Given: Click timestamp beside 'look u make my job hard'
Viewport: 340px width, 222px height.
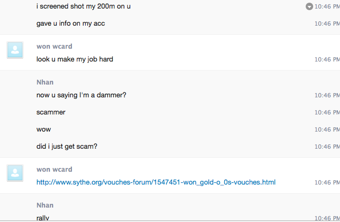Looking at the screenshot, I should (327, 59).
